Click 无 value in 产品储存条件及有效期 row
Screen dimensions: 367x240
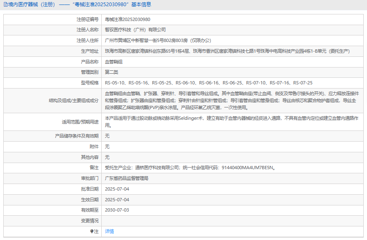(107, 136)
